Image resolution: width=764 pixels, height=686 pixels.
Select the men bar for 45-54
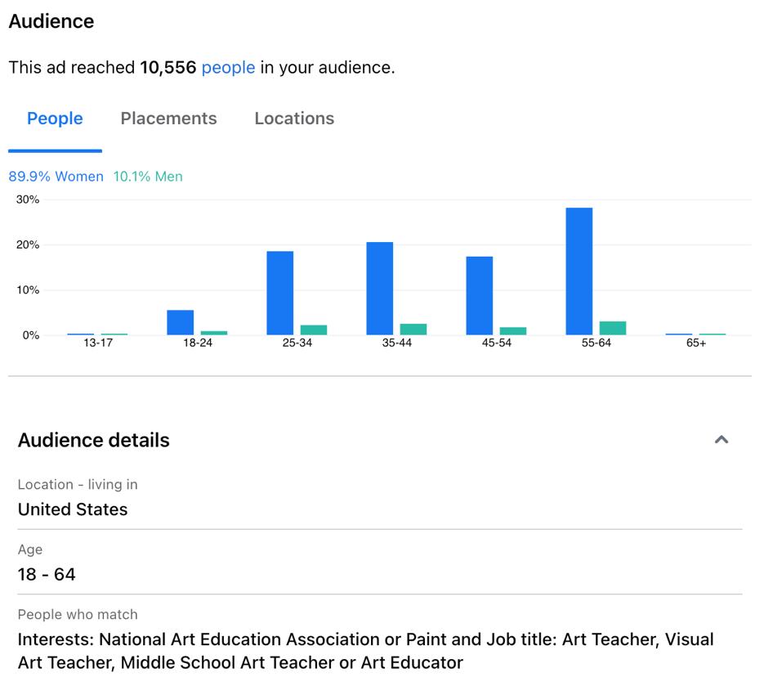[x=512, y=331]
